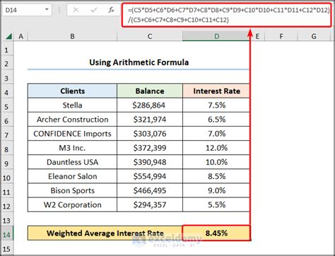
Task: Click balance cell $321,974
Action: click(x=150, y=120)
